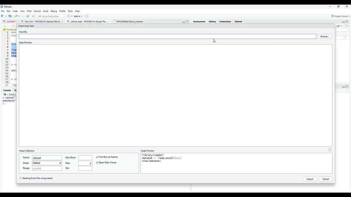Close the PSYC300Data1Demo_cleaned tab

click(144, 22)
